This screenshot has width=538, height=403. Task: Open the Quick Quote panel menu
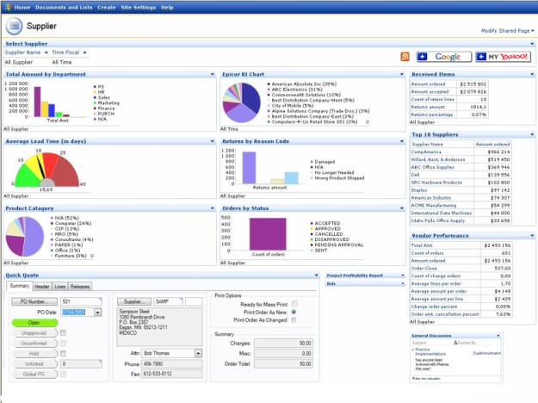317,275
